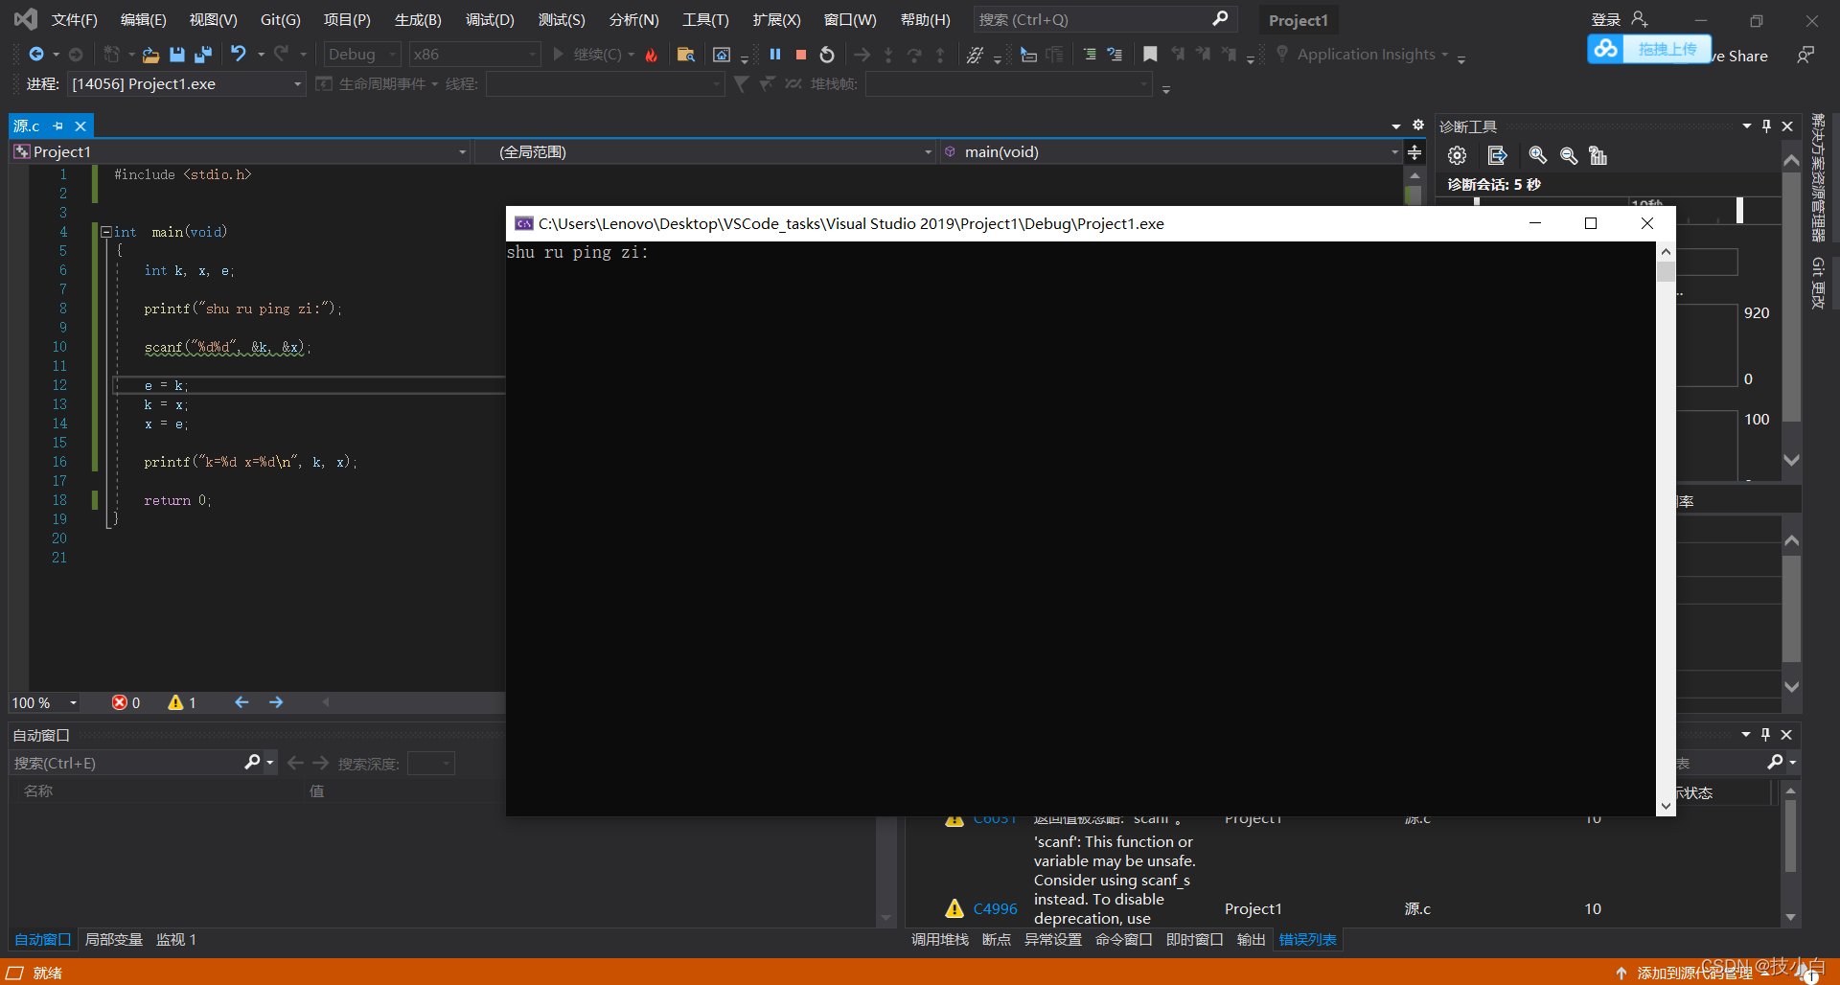Click the diagnostic Output export icon
Image resolution: width=1840 pixels, height=985 pixels.
(1497, 155)
